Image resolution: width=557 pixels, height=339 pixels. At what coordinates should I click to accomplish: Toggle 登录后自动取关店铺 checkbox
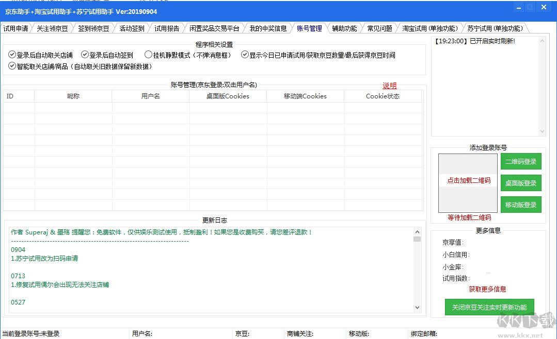12,55
